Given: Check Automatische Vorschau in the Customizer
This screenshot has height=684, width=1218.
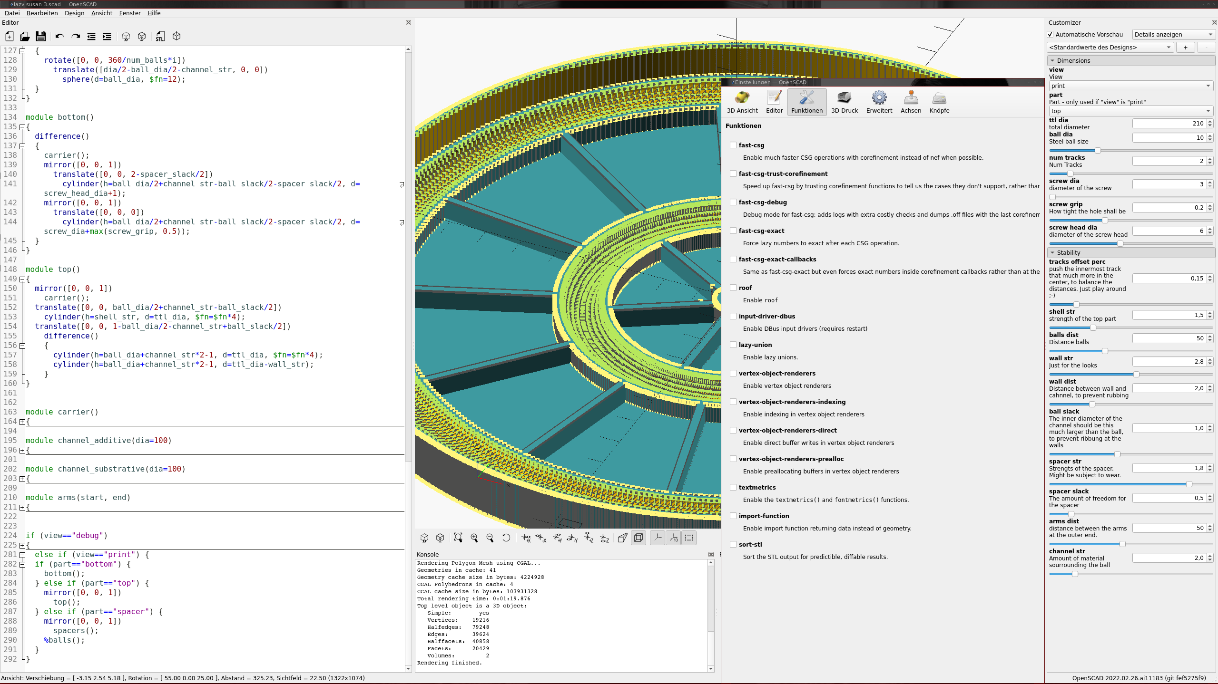Looking at the screenshot, I should tap(1050, 34).
